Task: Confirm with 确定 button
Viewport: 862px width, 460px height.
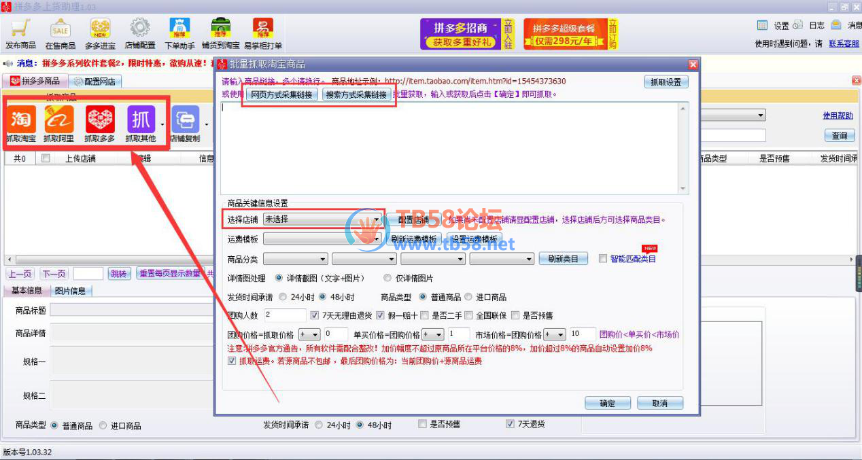Action: (x=607, y=403)
